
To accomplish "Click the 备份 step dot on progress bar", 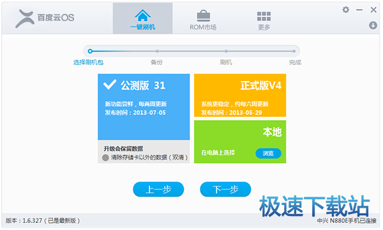I will tap(157, 51).
